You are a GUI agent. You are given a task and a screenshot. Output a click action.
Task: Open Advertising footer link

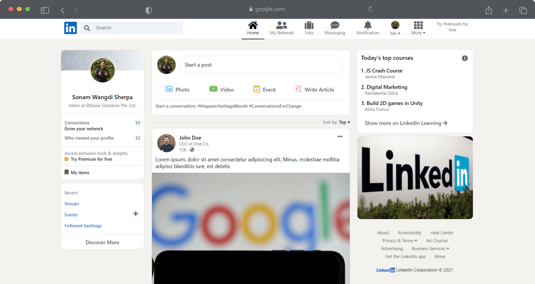coord(392,249)
